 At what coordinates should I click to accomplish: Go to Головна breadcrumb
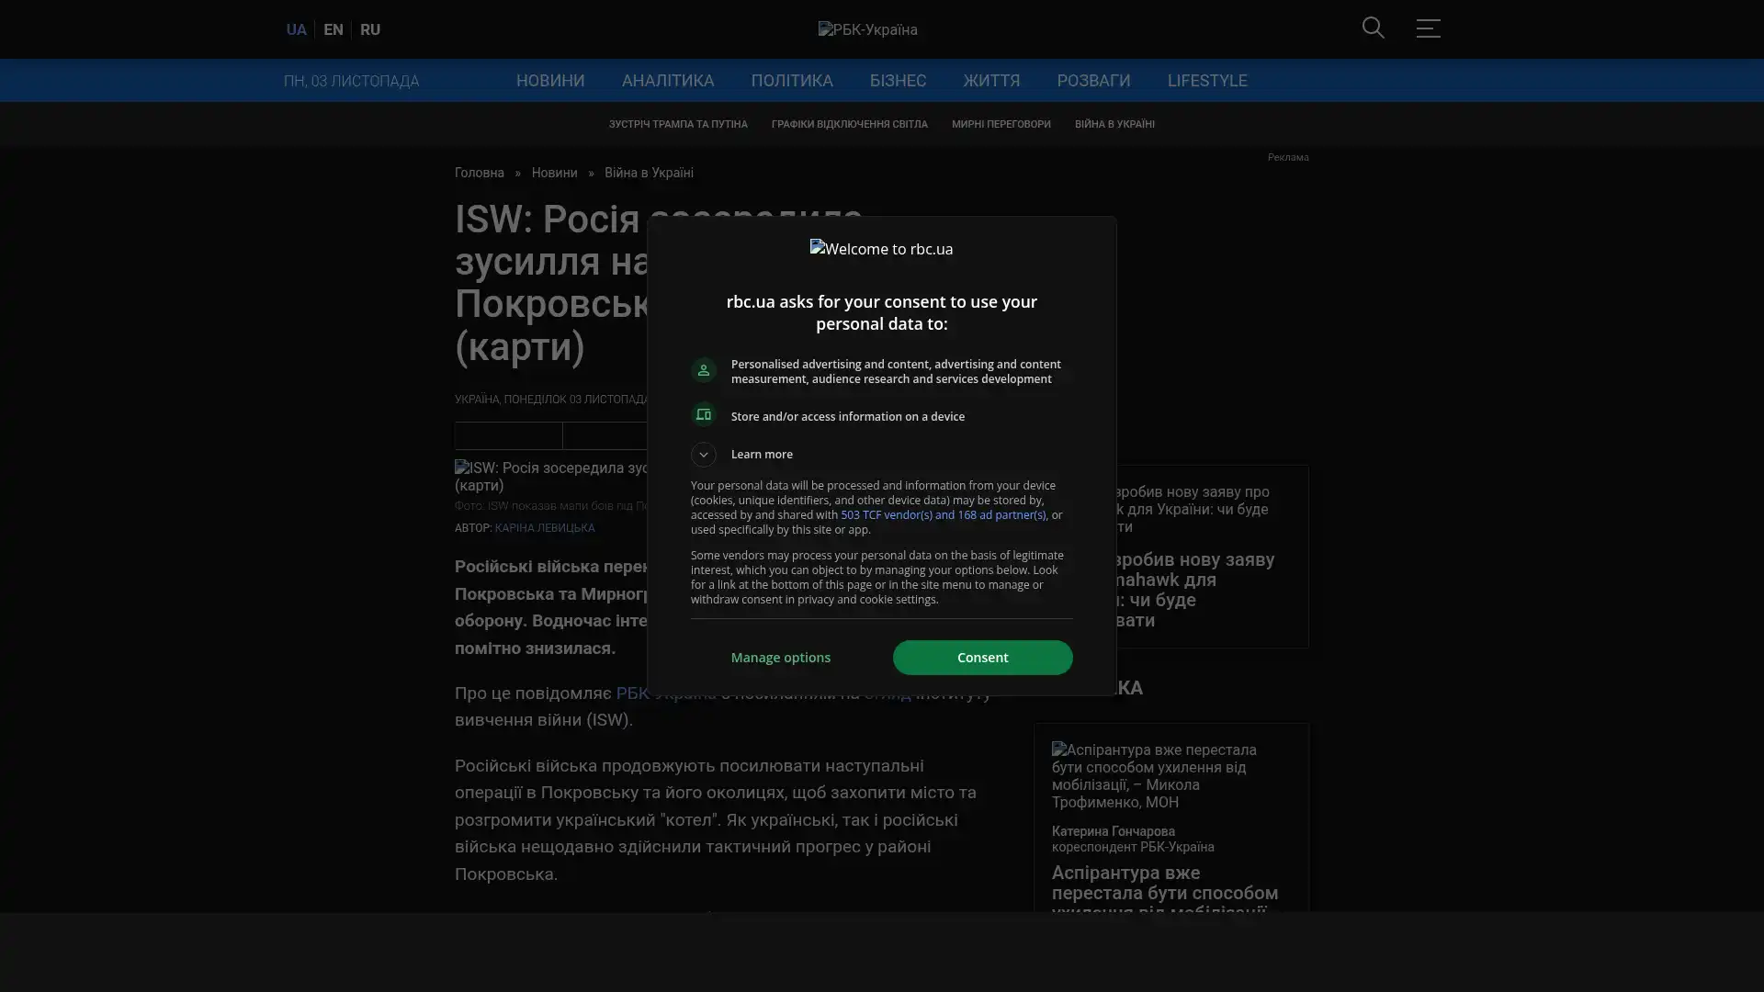(479, 173)
